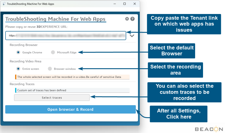Screen dimensions: 225x133
Task: Maximize the TroubleShooting Machine window
Action: coord(125,4)
